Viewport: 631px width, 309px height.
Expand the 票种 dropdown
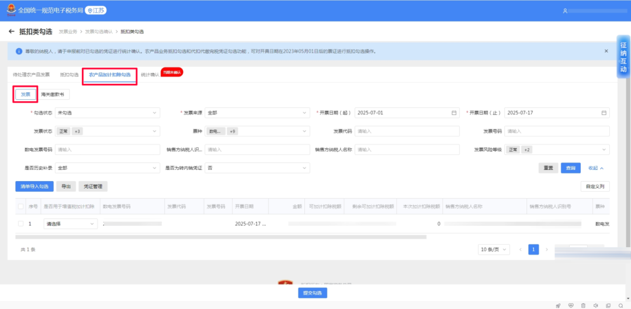257,131
